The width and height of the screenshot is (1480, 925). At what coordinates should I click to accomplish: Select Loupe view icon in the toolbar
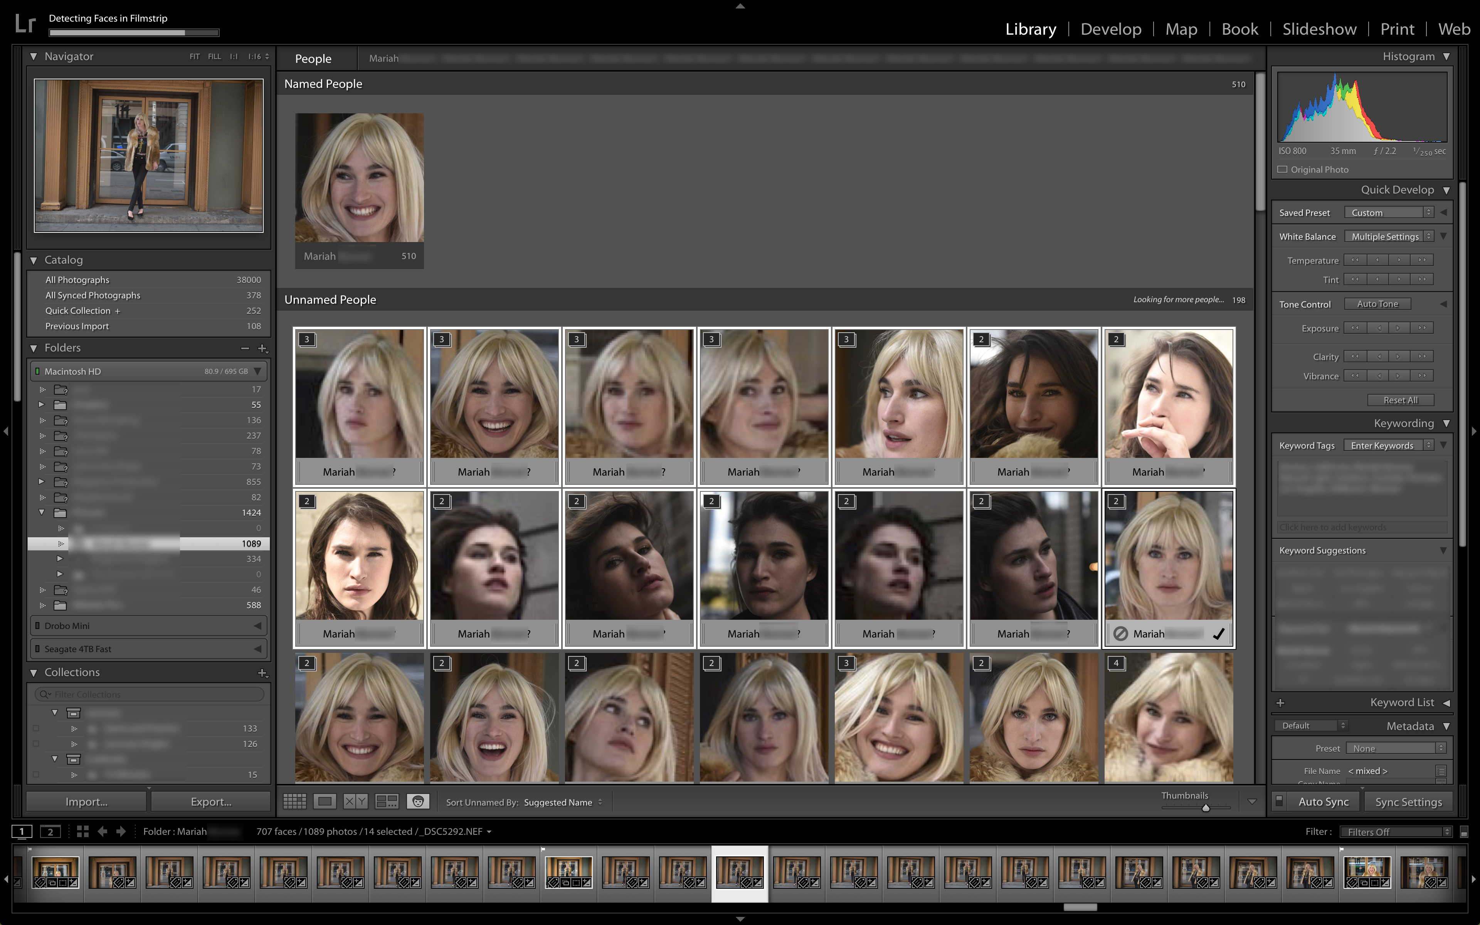coord(325,801)
